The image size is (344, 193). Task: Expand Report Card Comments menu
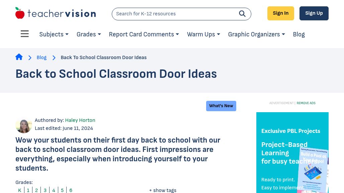click(x=144, y=34)
